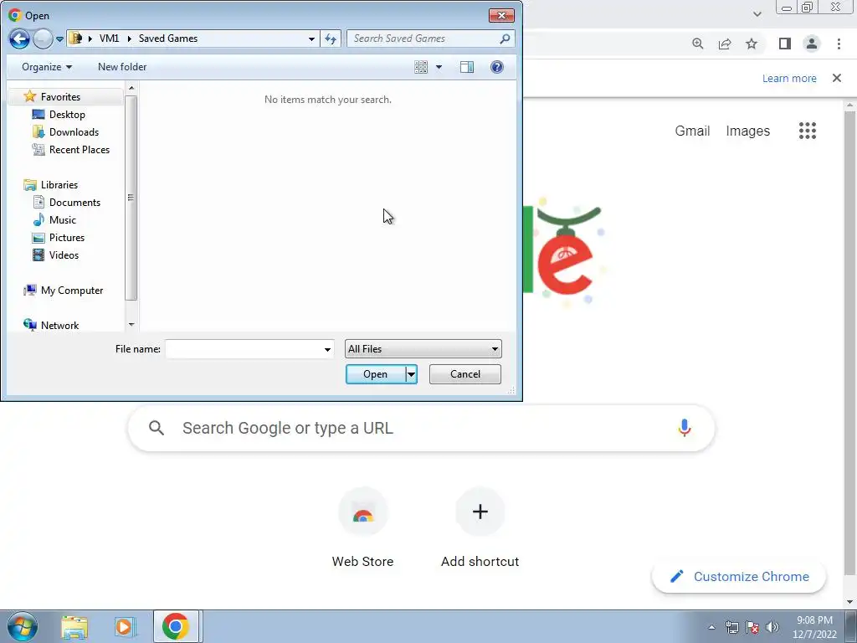Open Chrome's three-dot menu
Viewport: 857px width, 643px height.
(839, 44)
